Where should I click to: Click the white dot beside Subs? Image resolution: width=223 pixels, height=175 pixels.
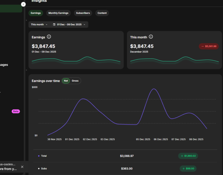[x=39, y=169]
